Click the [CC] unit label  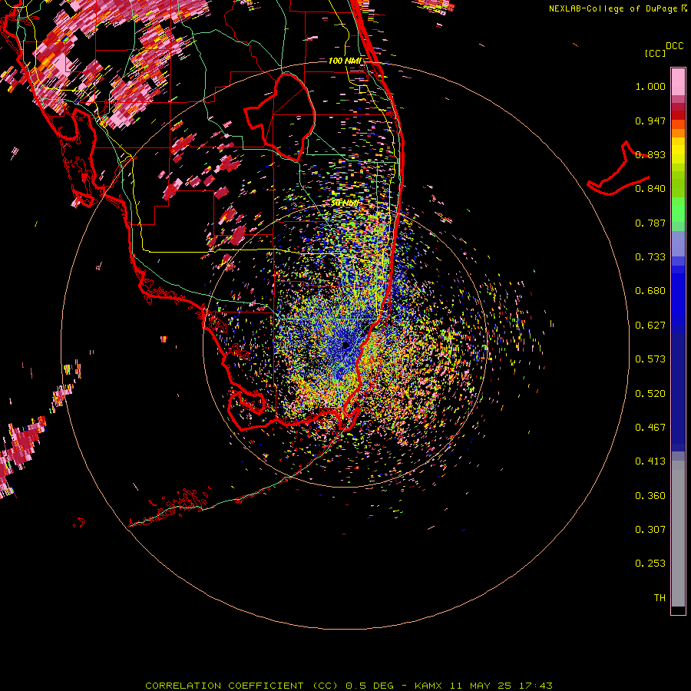[655, 53]
